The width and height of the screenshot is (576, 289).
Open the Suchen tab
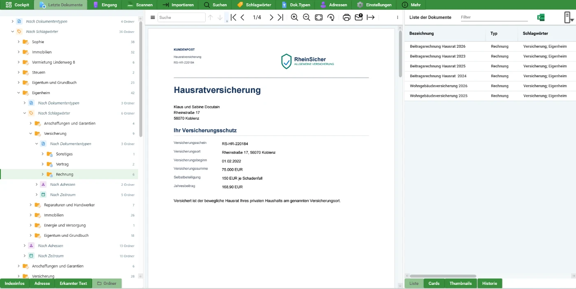[x=215, y=5]
